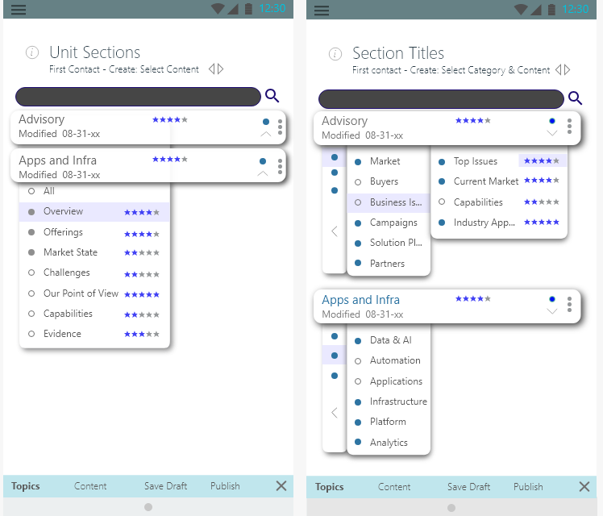Click Publish in Section Titles toolbar
Viewport: 603px width, 516px height.
[x=528, y=486]
